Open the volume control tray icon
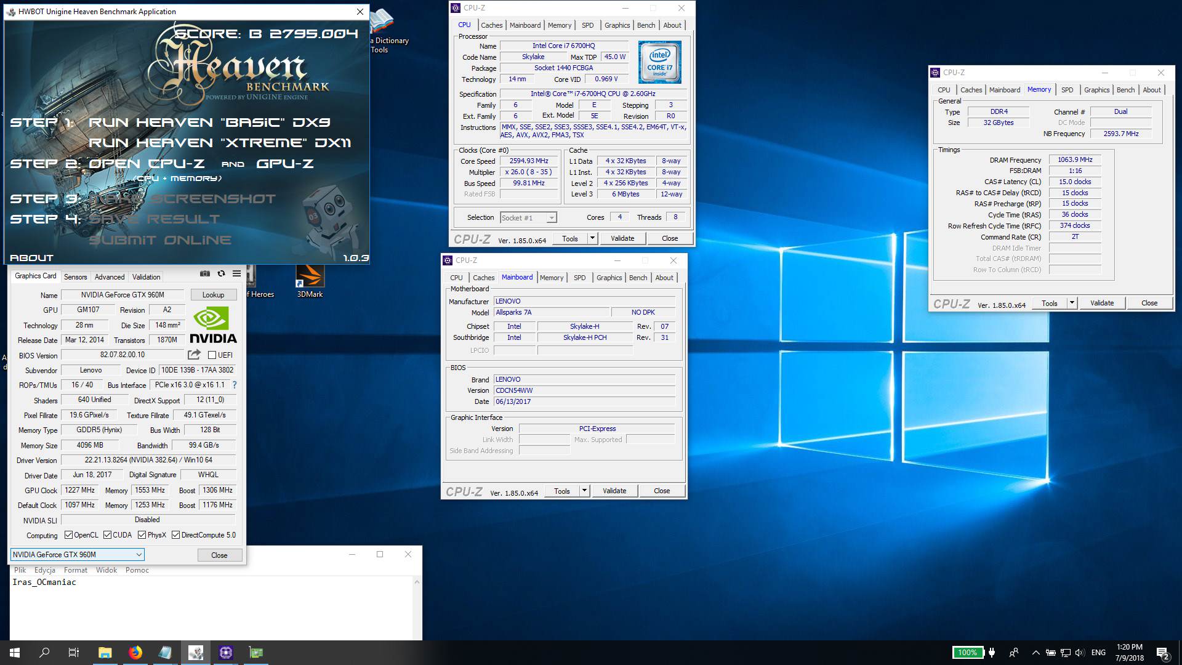The width and height of the screenshot is (1182, 665). click(x=1080, y=653)
